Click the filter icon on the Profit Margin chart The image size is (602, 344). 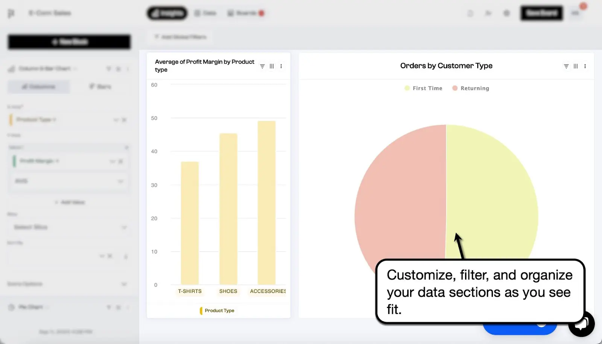point(262,66)
